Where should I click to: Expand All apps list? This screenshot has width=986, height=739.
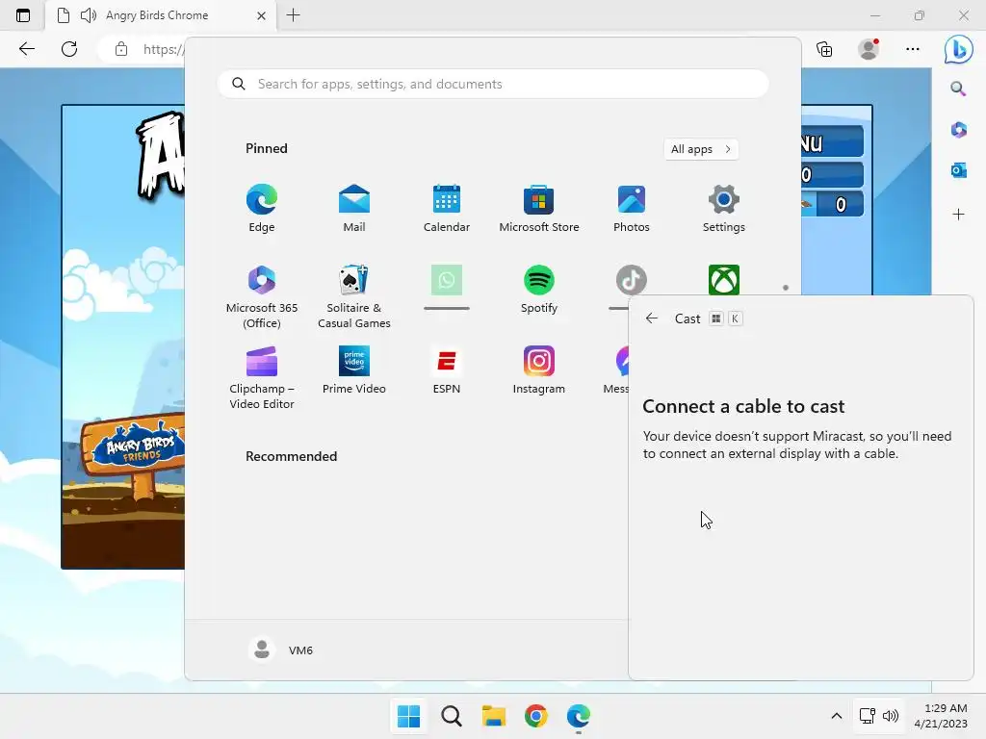(x=701, y=149)
